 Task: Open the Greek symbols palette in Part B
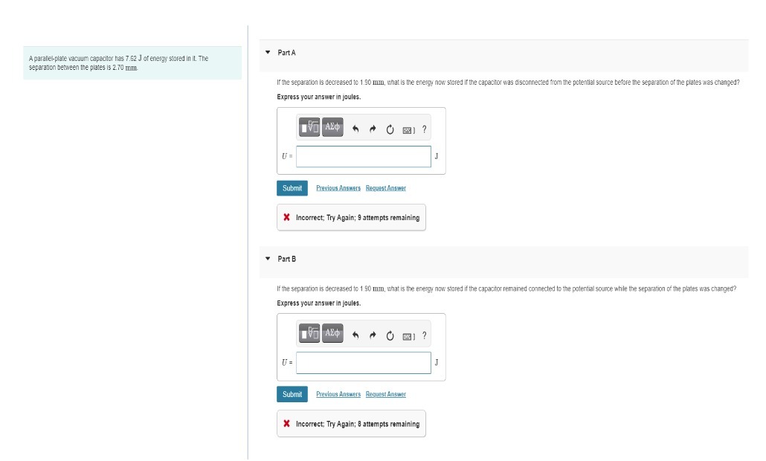[x=332, y=333]
